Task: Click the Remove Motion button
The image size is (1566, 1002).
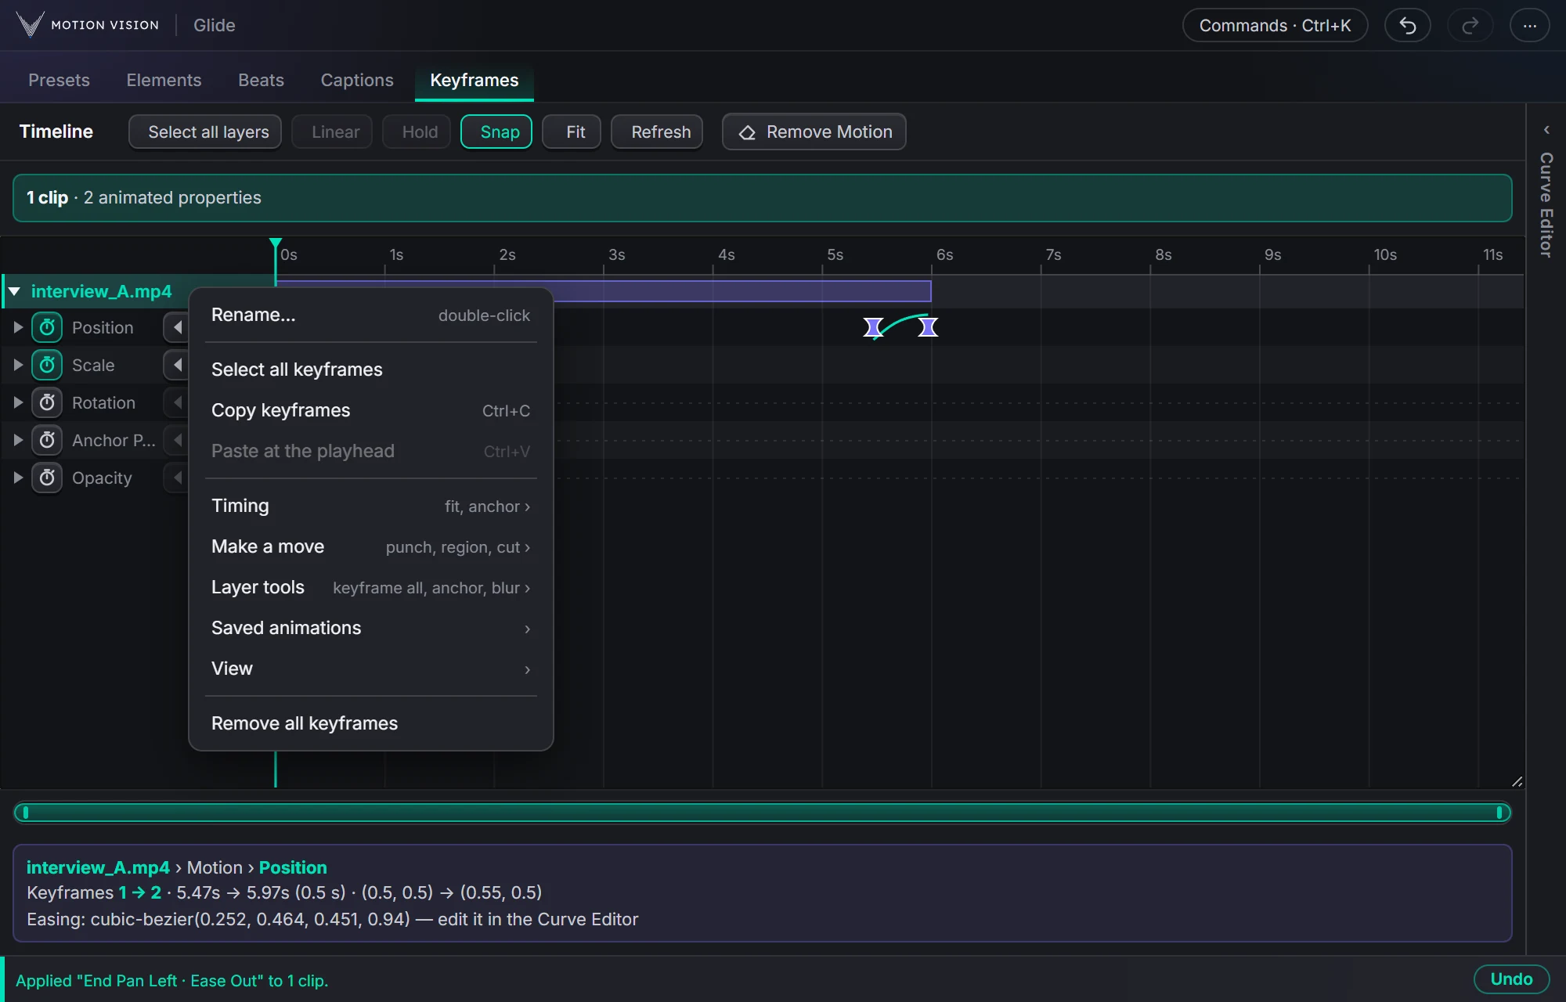Action: tap(814, 132)
